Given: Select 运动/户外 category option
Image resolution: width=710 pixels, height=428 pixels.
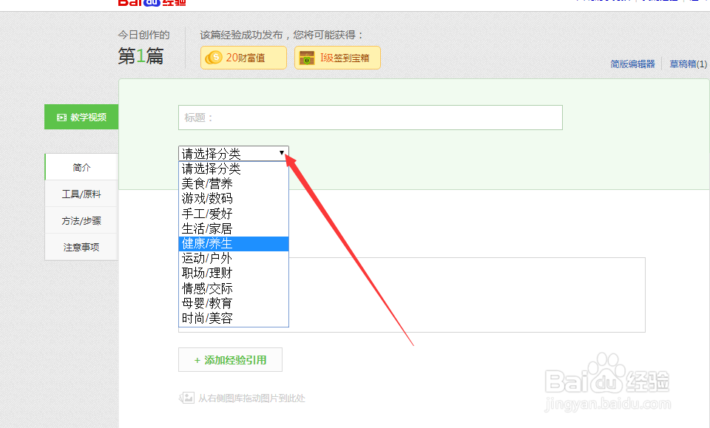Looking at the screenshot, I should 234,258.
